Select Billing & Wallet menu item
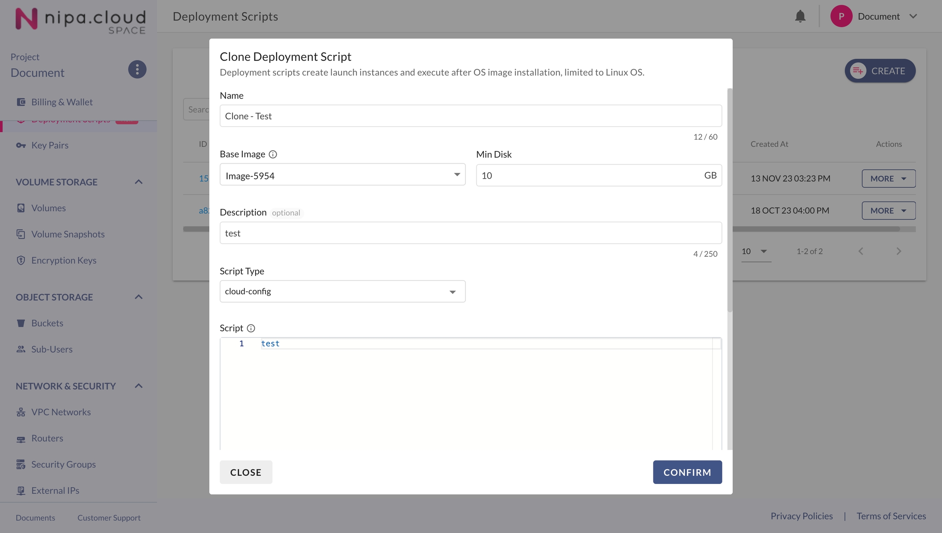Image resolution: width=942 pixels, height=533 pixels. coord(62,102)
